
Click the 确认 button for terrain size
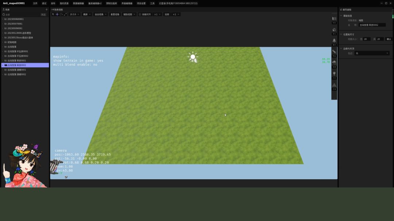tap(389, 39)
